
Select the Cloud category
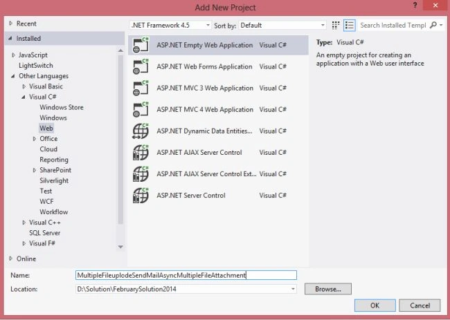[48, 149]
